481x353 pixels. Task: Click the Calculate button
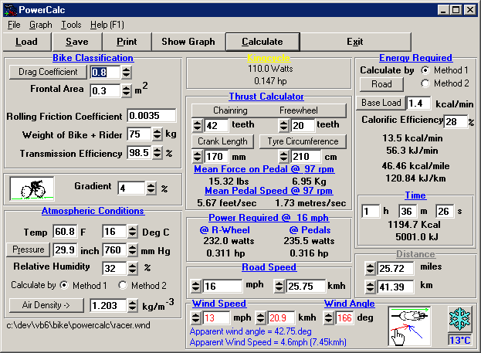[x=263, y=42]
